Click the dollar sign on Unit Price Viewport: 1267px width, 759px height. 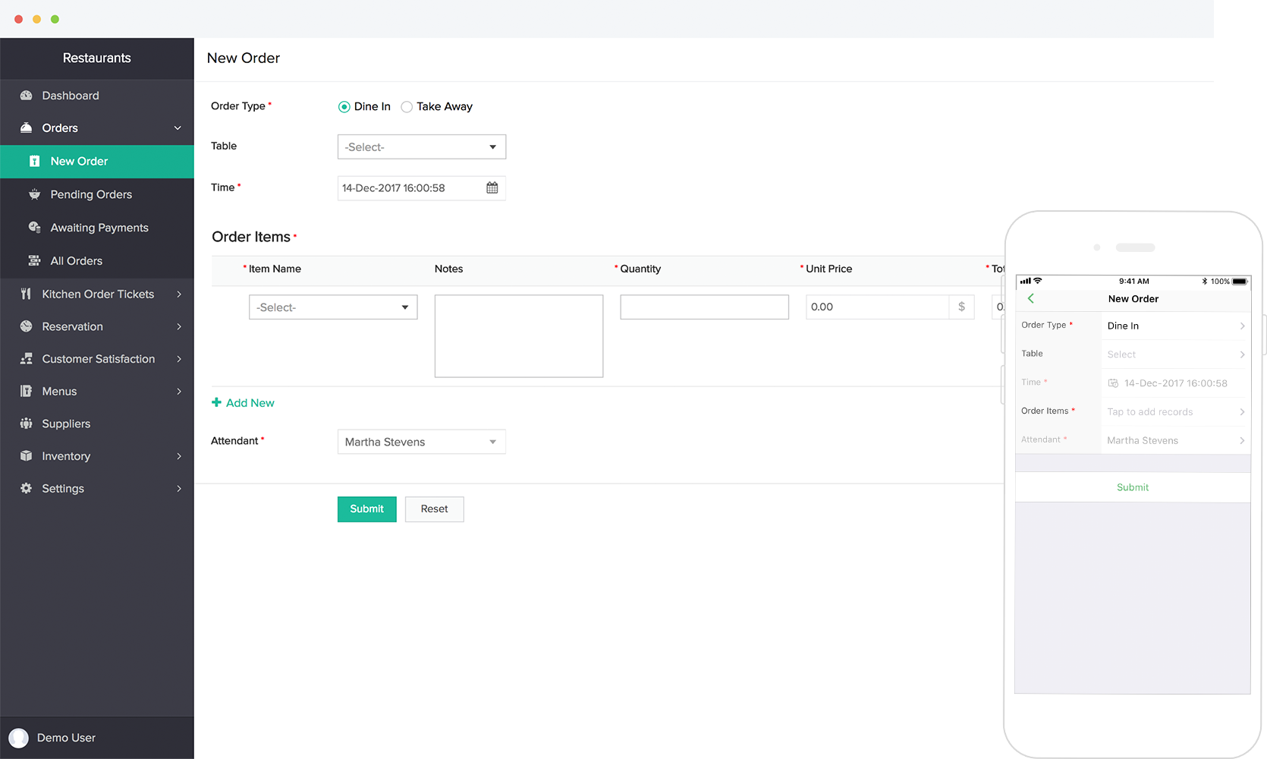(x=961, y=307)
